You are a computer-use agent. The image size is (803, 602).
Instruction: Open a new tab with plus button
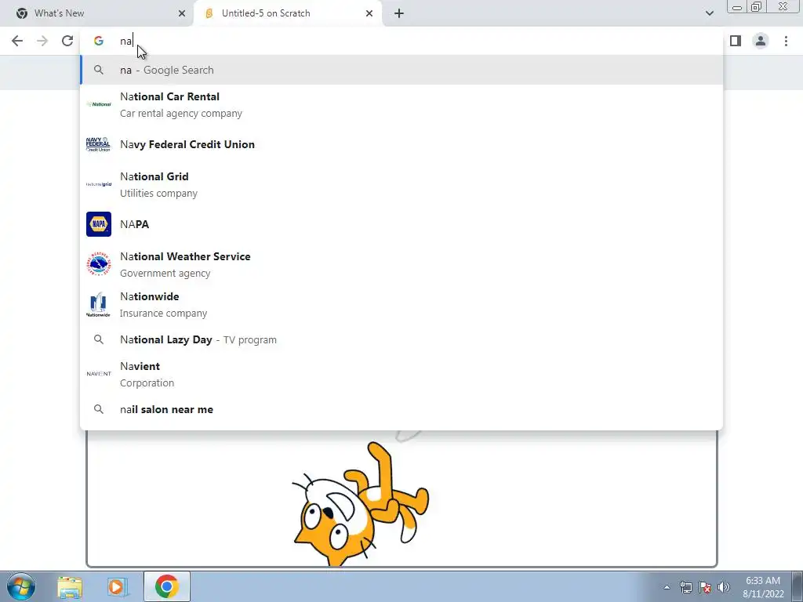tap(399, 13)
